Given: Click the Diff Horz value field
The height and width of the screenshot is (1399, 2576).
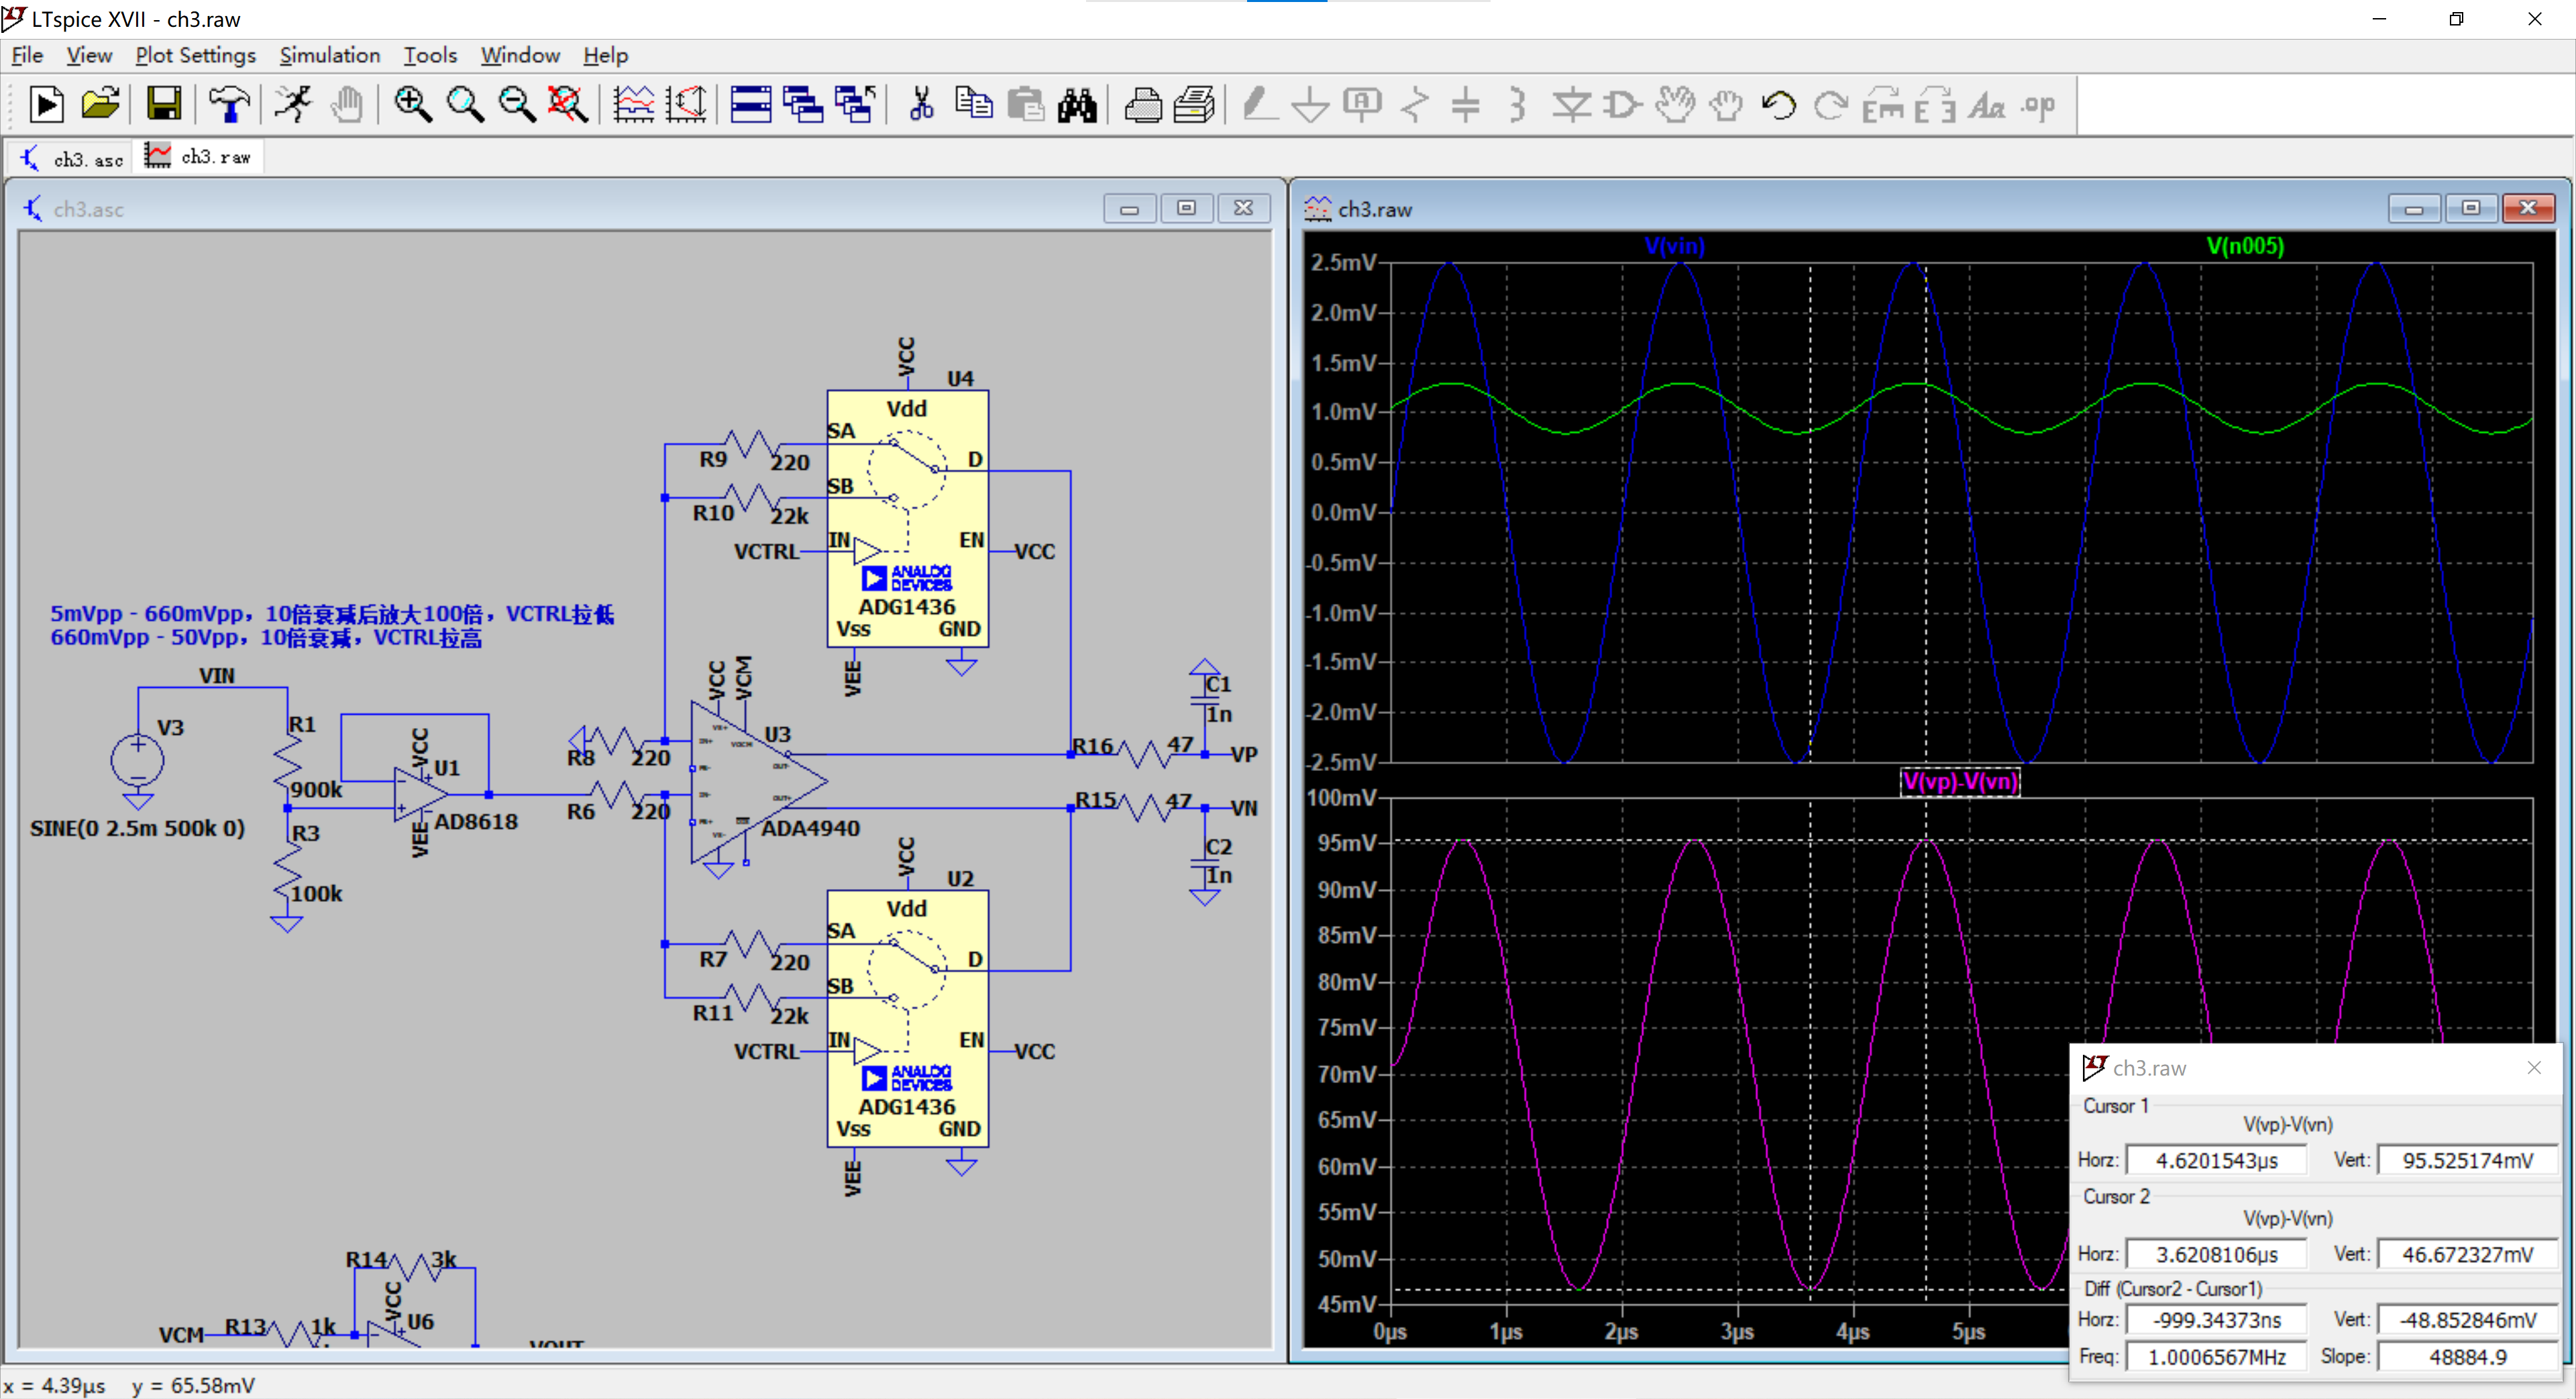Looking at the screenshot, I should (x=2216, y=1320).
